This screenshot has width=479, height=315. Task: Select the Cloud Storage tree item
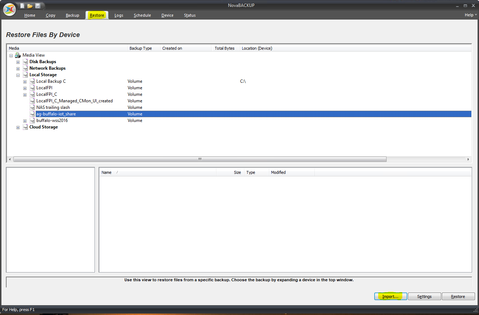point(44,127)
